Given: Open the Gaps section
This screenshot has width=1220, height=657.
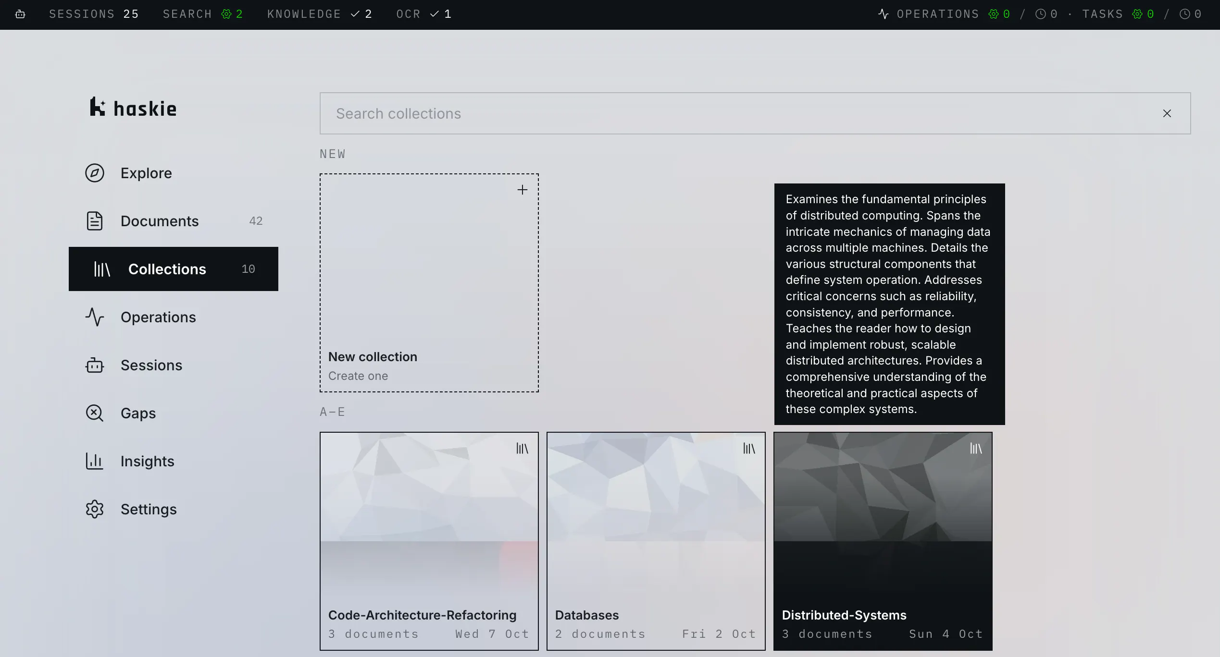Looking at the screenshot, I should tap(174, 413).
